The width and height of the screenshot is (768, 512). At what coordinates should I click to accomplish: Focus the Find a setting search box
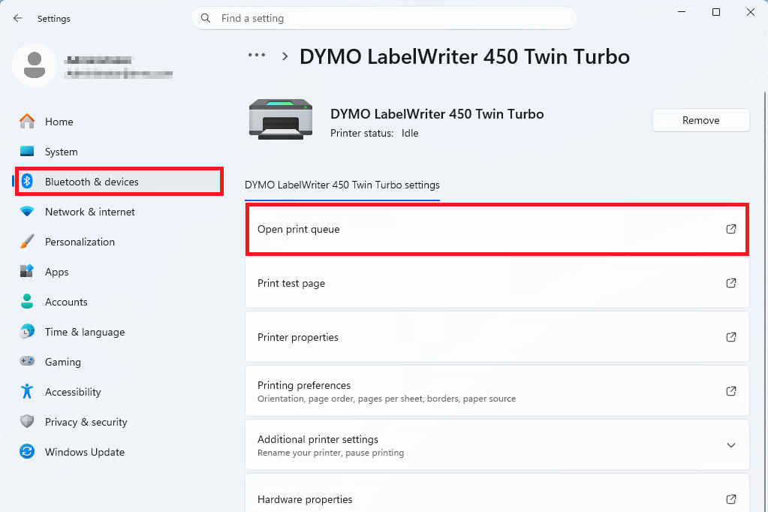[x=384, y=18]
